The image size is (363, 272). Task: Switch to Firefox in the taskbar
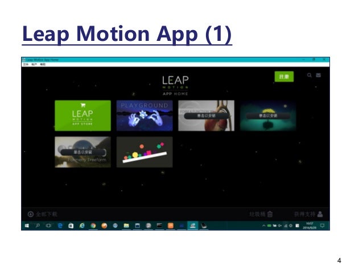click(104, 225)
